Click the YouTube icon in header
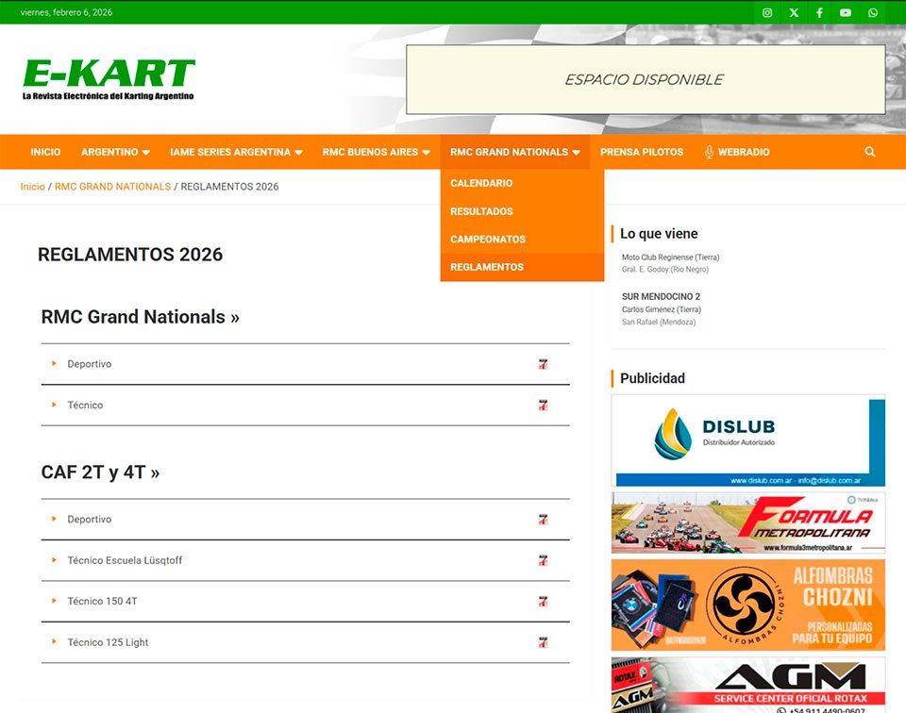906x713 pixels. [846, 12]
